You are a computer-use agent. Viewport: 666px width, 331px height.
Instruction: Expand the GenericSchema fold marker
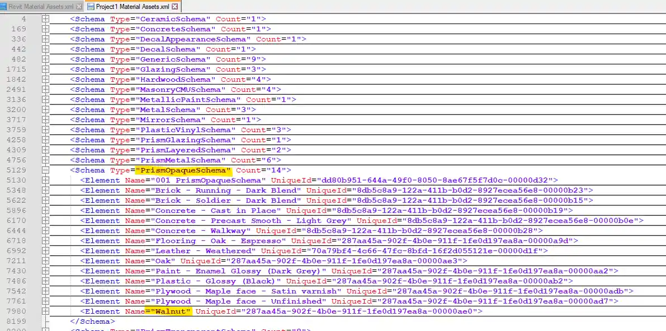pos(45,59)
